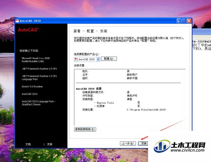Select 'AutoCAD 2010 Language Pack - Simplified Chinese'
Viewport: 211px width, 162px height.
coord(38,103)
